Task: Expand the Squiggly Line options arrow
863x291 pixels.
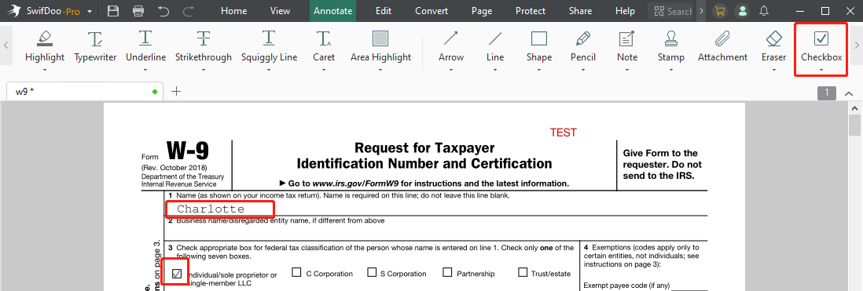Action: point(269,70)
